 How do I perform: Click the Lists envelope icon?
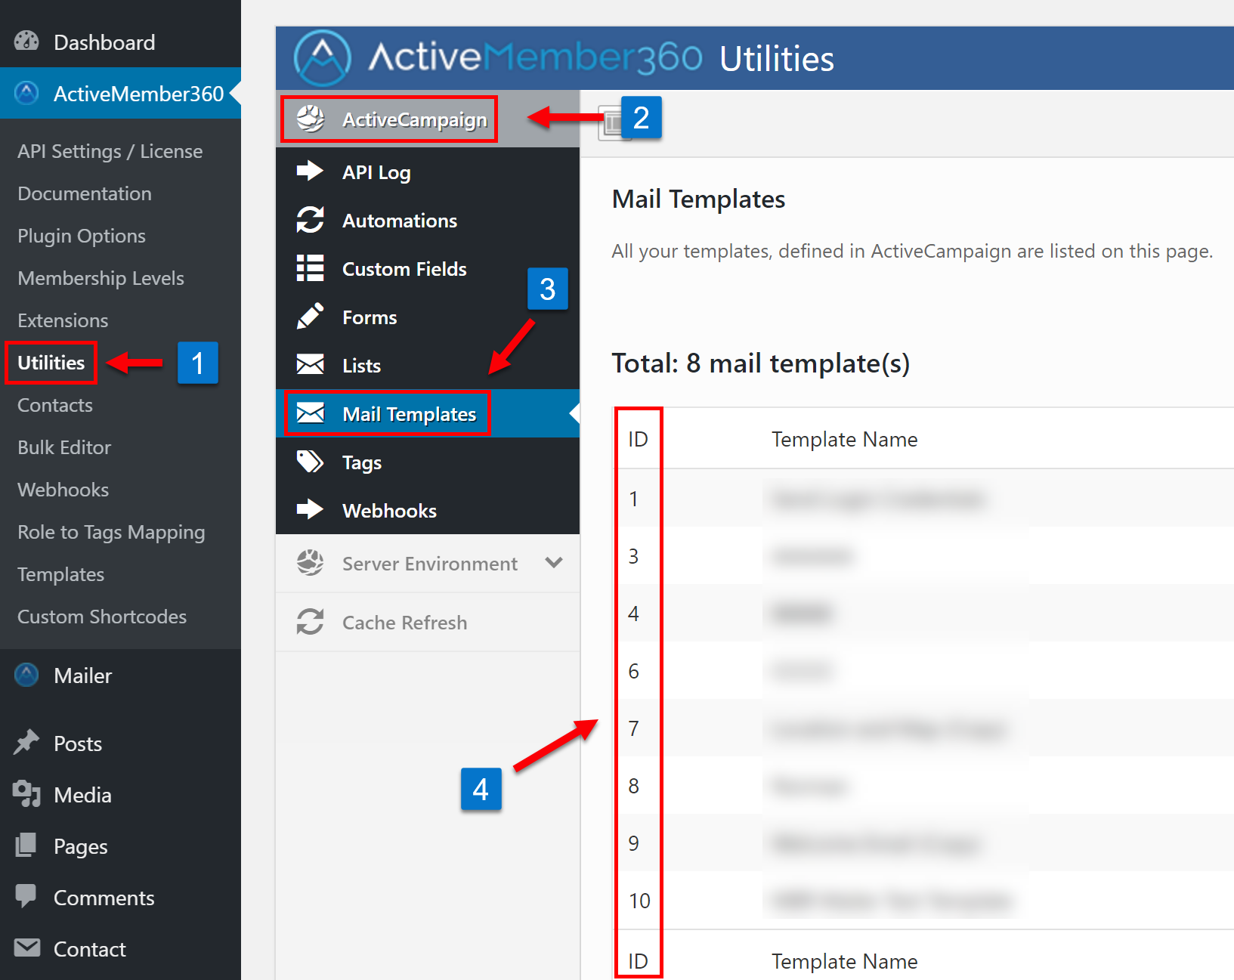point(310,365)
